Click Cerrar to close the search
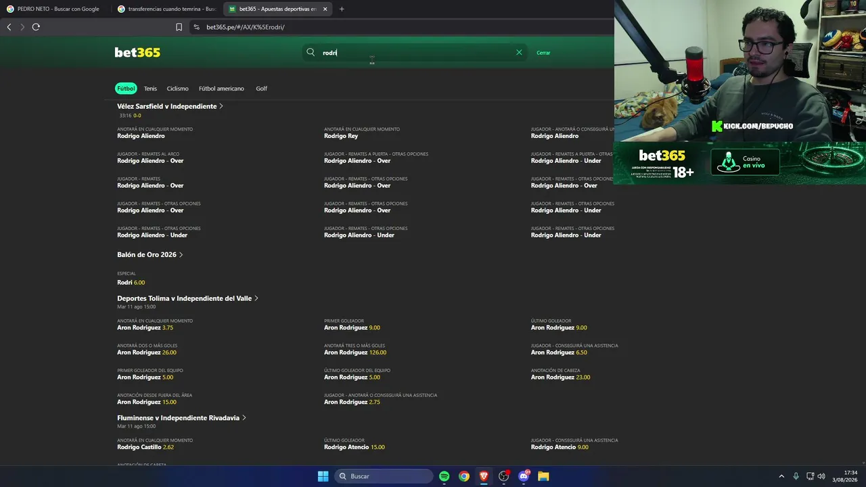This screenshot has height=487, width=866. (543, 53)
